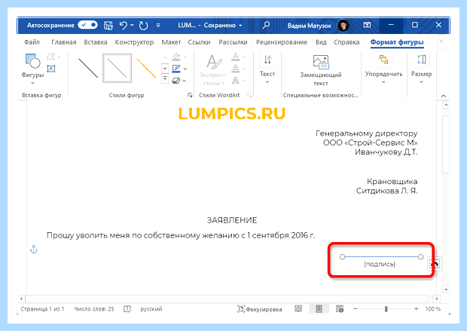467x331 pixels.
Task: Switch to the Вставка tab
Action: 96,42
